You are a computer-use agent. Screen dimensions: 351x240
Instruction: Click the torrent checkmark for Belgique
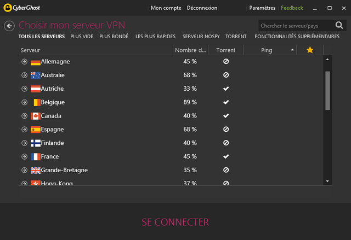point(226,102)
